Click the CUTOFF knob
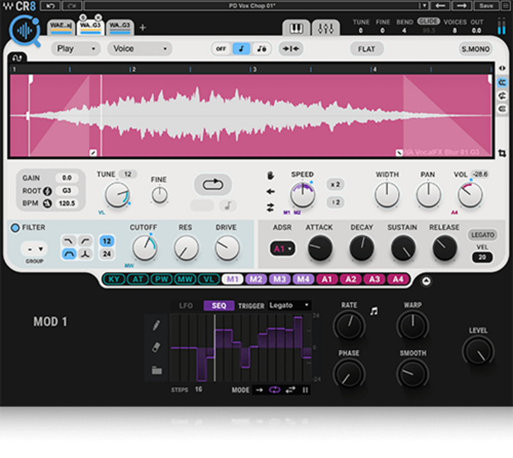The image size is (513, 458). (x=145, y=248)
